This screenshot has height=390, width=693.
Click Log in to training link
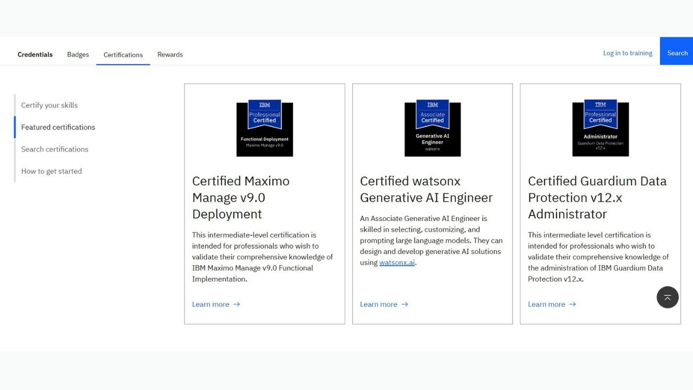[627, 53]
